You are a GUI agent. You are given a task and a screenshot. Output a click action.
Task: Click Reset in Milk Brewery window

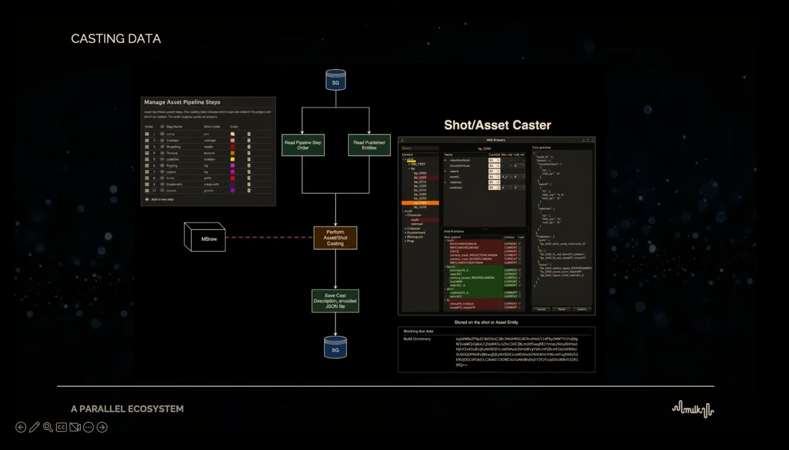(561, 309)
